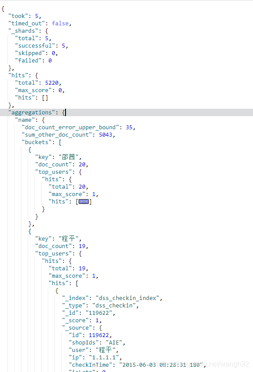Click the "_index" value dss_checkin_index

128,298
